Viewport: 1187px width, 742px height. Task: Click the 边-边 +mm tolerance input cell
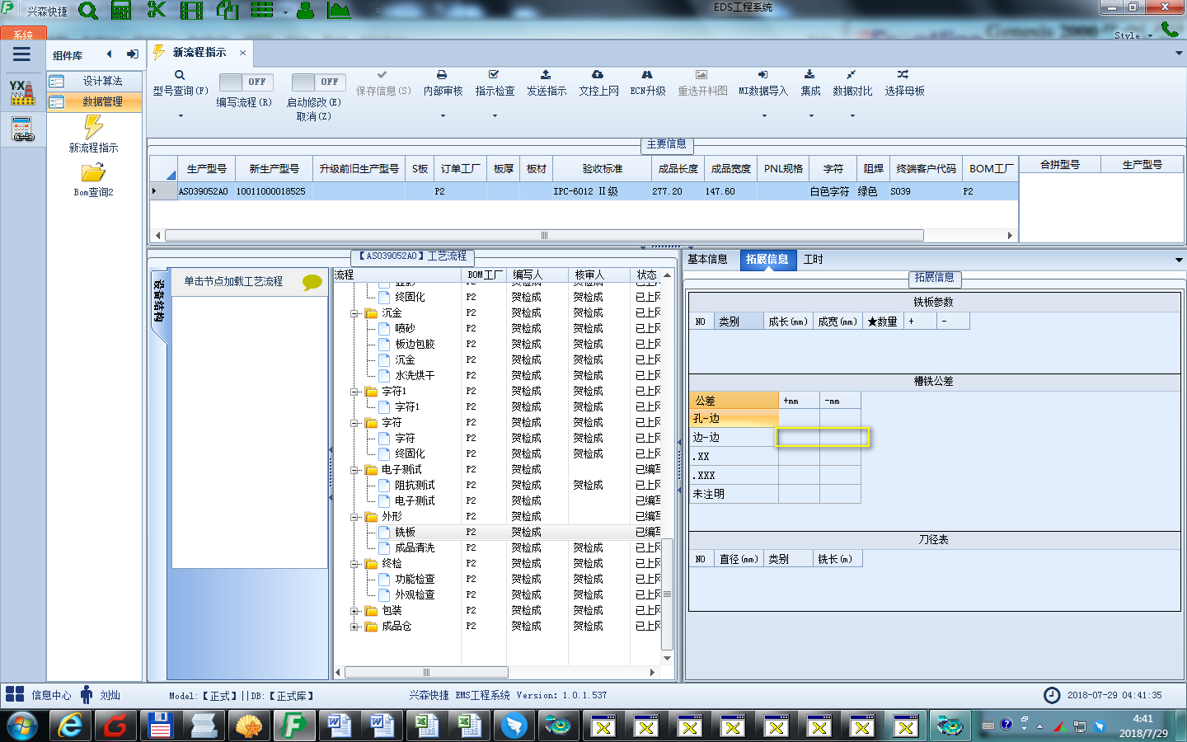coord(799,437)
